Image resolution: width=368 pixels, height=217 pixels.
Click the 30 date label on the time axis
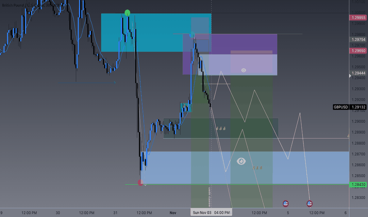click(x=58, y=213)
